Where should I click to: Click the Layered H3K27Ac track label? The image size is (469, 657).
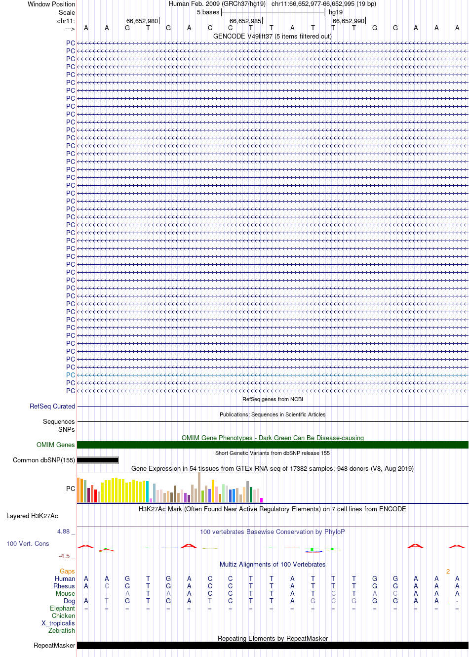[x=32, y=516]
